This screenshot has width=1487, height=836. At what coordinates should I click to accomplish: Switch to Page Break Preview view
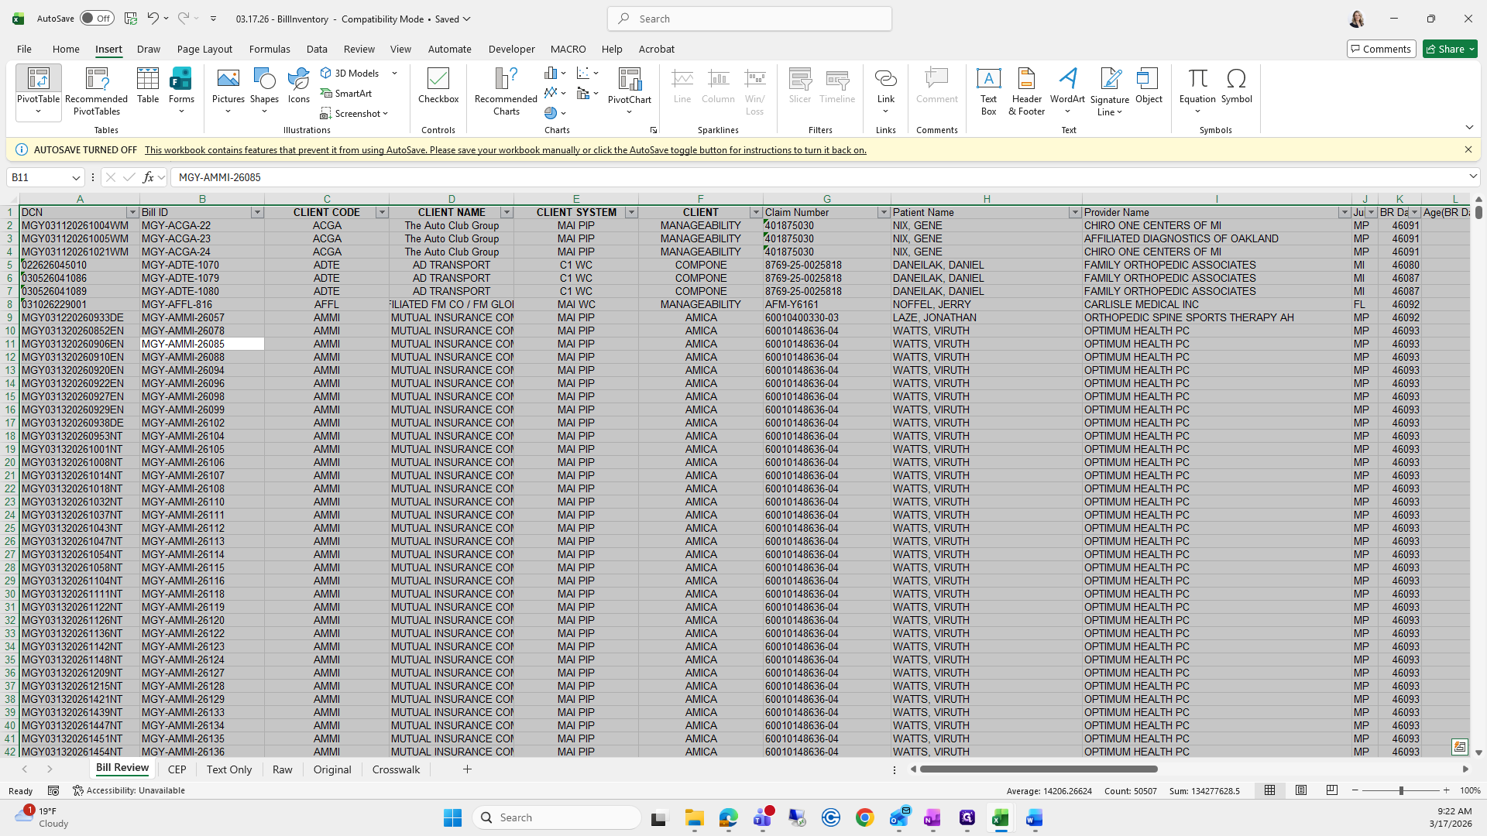click(x=1331, y=790)
